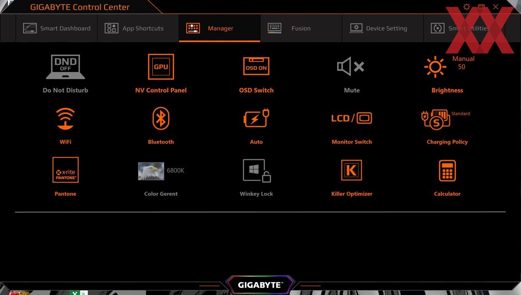Toggle the Do Not Disturb laptop icon
The height and width of the screenshot is (295, 521).
coord(66,67)
